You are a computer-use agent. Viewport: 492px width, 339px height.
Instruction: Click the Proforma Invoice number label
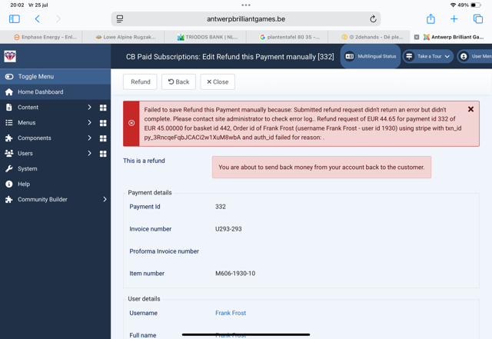coord(164,251)
